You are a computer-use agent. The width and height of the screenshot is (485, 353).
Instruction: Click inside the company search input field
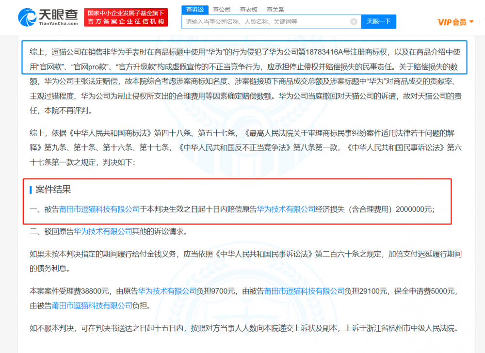pos(267,21)
